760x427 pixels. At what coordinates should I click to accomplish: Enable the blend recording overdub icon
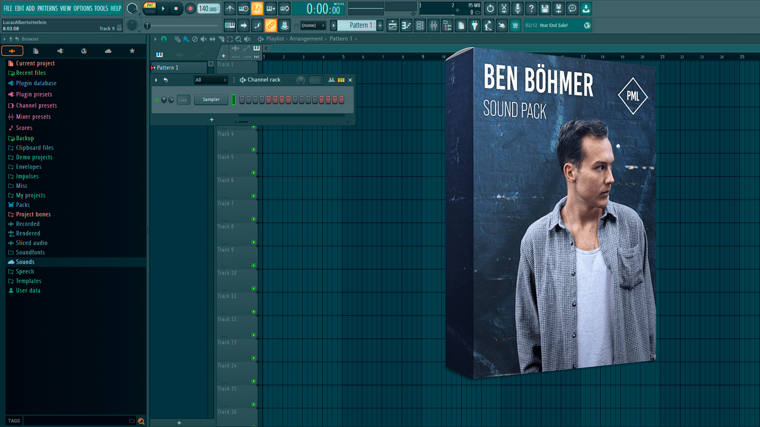click(x=271, y=8)
